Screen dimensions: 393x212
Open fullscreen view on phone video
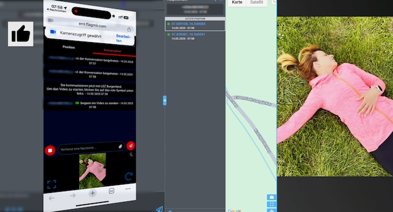52,185
